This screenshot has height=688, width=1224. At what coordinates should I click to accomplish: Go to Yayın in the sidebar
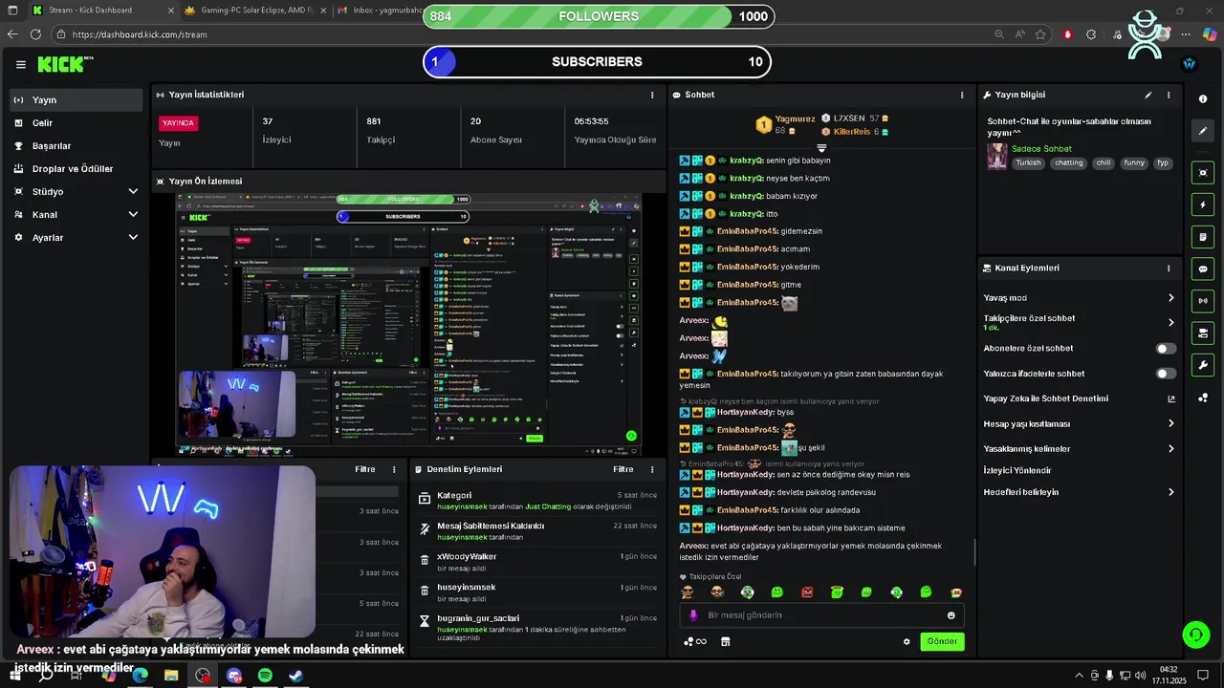pos(76,99)
